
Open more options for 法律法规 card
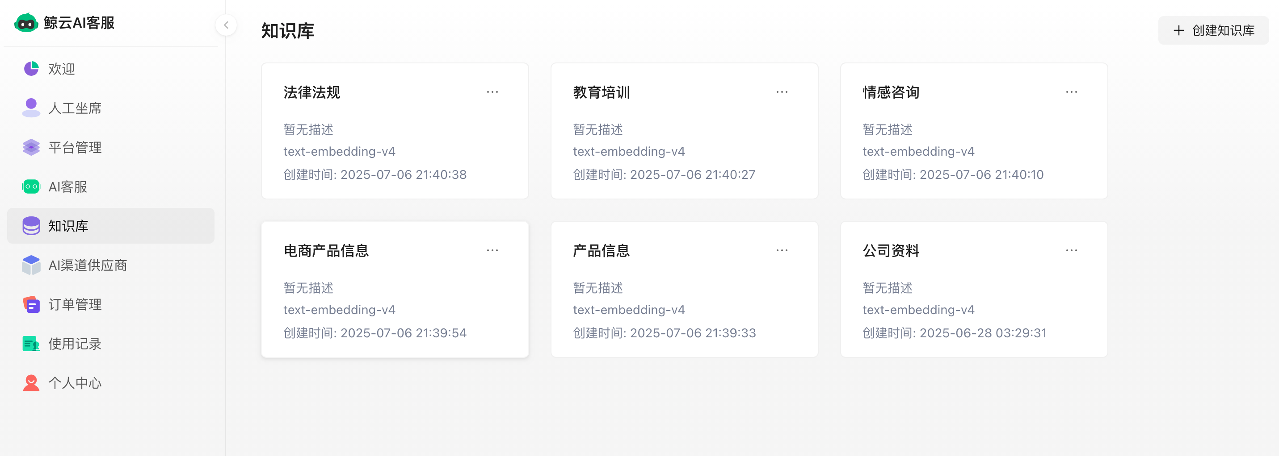492,92
